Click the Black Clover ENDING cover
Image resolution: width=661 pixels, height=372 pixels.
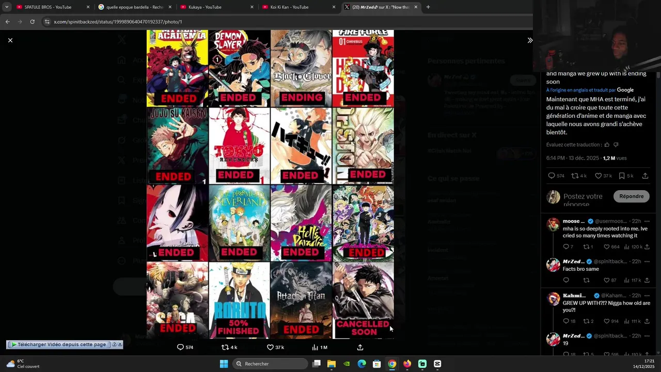point(301,68)
